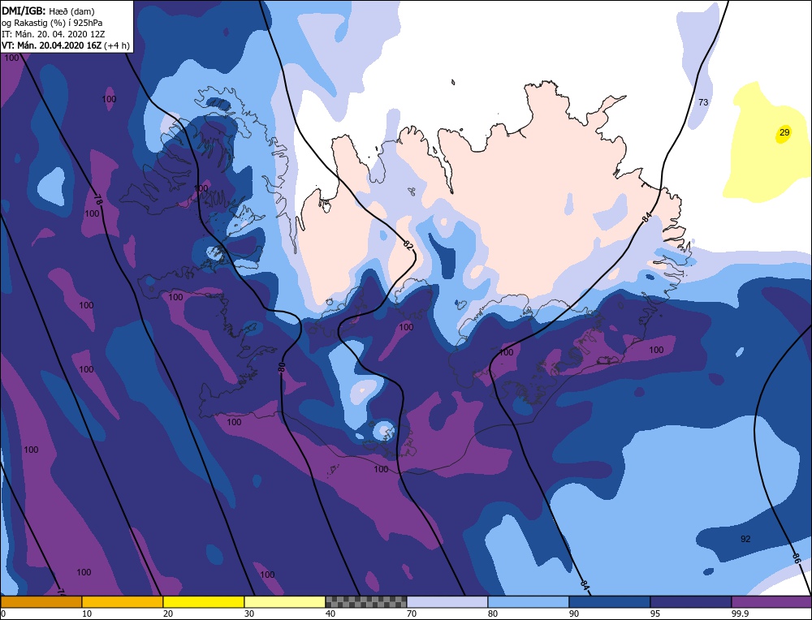Image resolution: width=812 pixels, height=620 pixels.
Task: Click the legend scale number "95"
Action: (655, 614)
